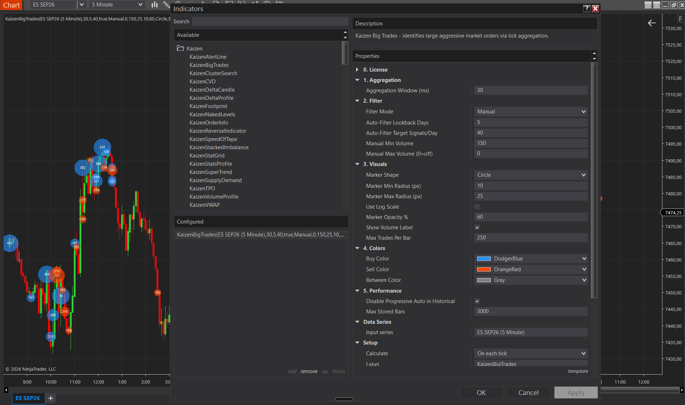
Task: Select KaizenSupplyDemand indicator
Action: tap(216, 180)
